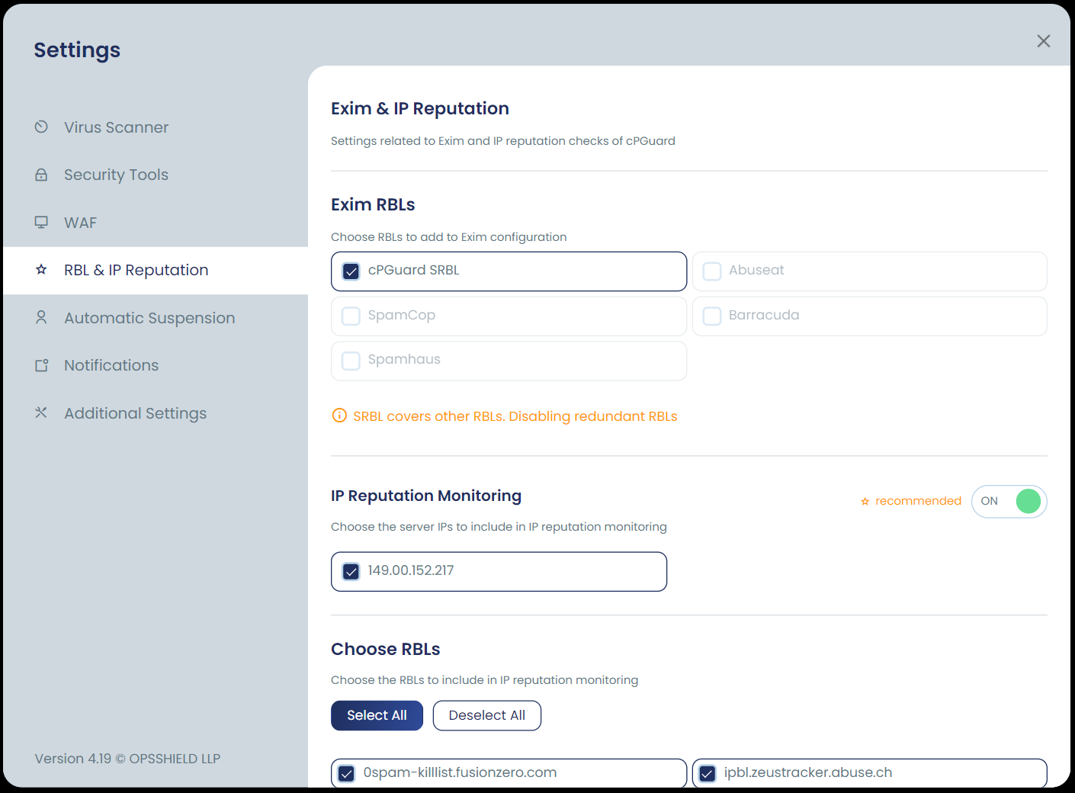
Task: Click Version 4.19 OPSSHIELD LLP text
Action: click(127, 759)
